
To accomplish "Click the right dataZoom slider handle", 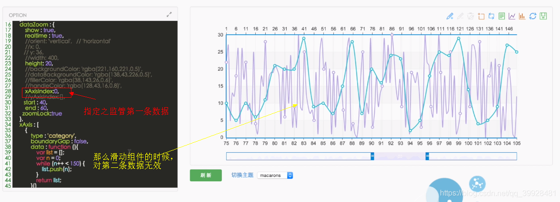I will click(x=427, y=156).
